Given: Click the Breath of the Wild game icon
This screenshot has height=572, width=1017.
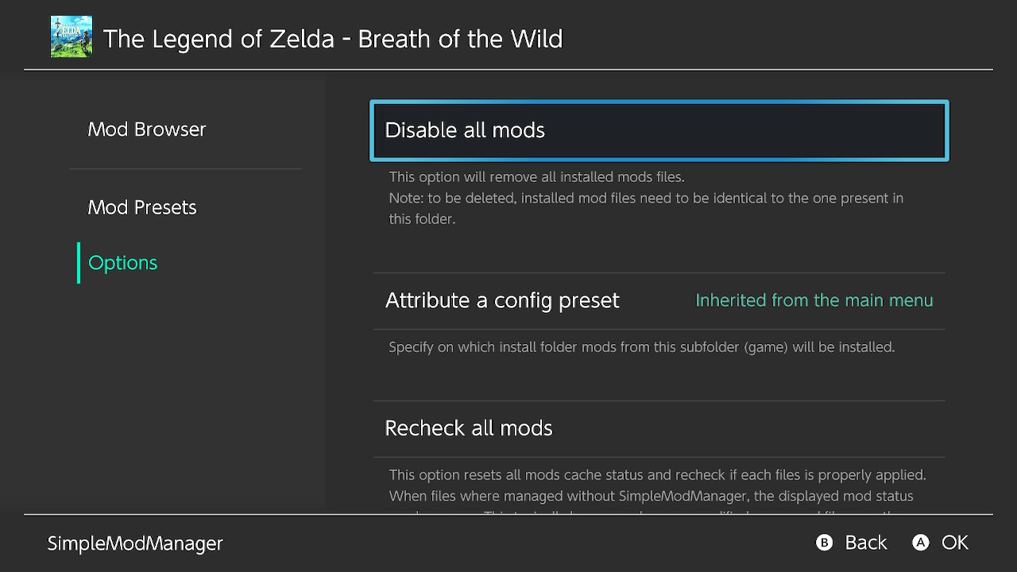Looking at the screenshot, I should coord(72,37).
